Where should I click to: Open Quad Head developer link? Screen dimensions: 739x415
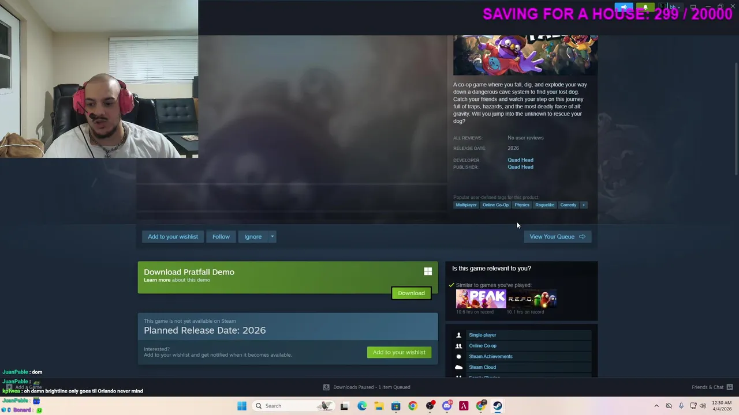coord(520,160)
